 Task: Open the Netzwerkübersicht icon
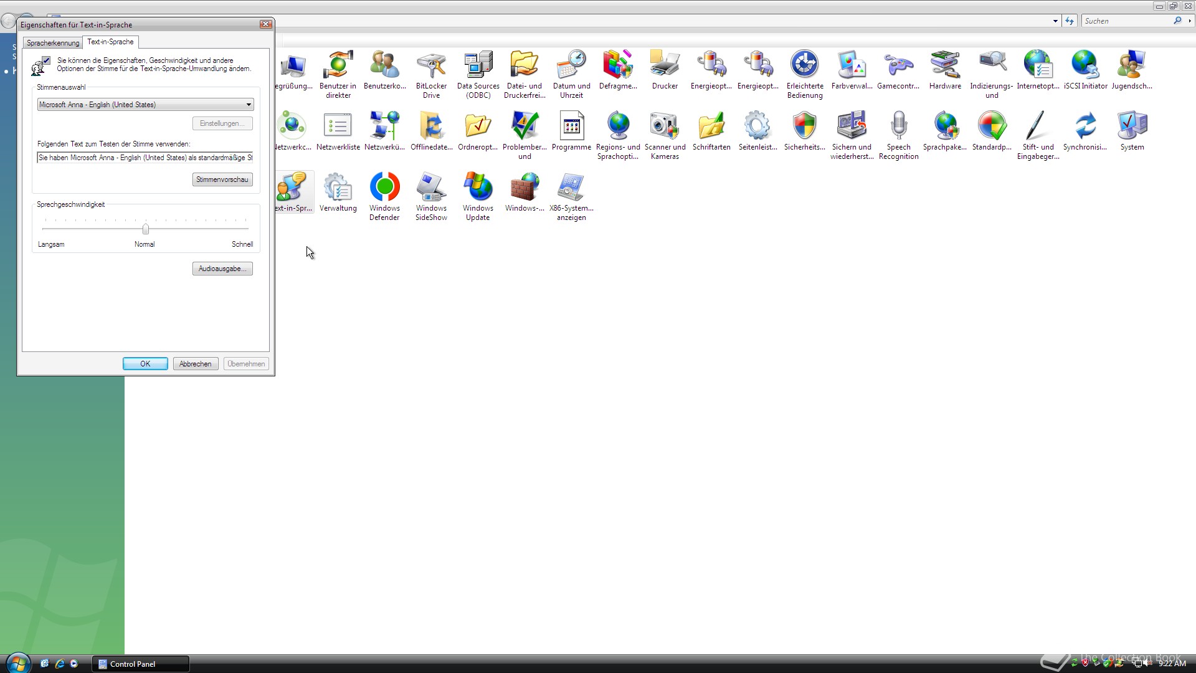click(x=384, y=131)
